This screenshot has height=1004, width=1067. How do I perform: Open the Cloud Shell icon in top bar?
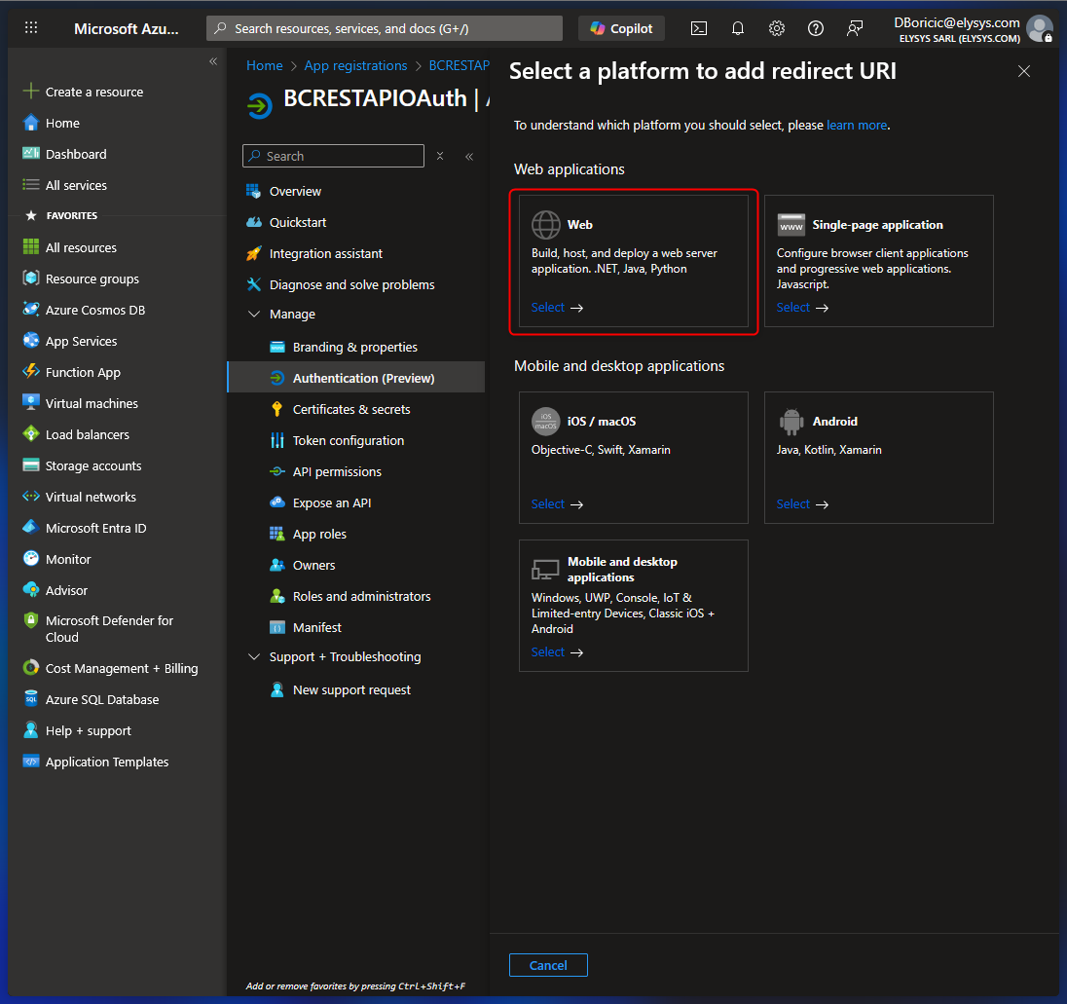(x=699, y=28)
